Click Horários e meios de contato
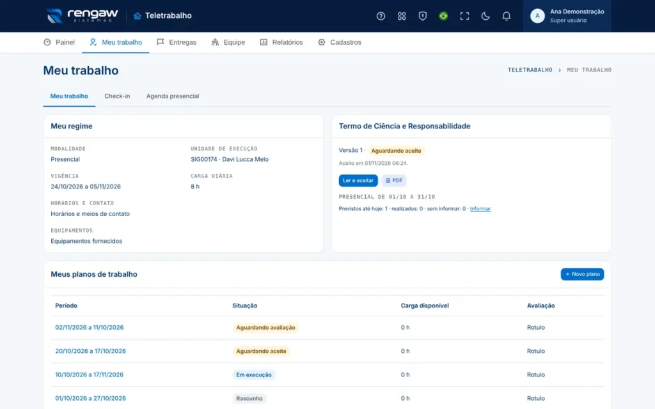This screenshot has width=655, height=409. 90,213
